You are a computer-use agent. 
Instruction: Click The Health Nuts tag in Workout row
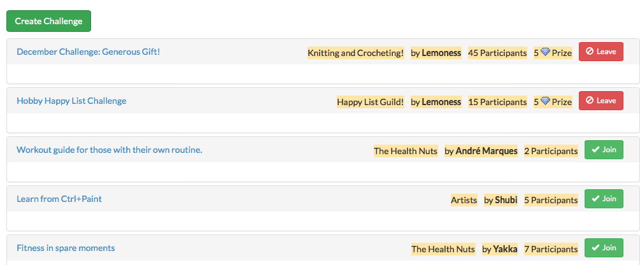(406, 151)
